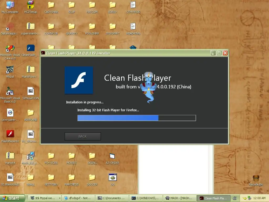Open the SORRY folder

point(112,7)
